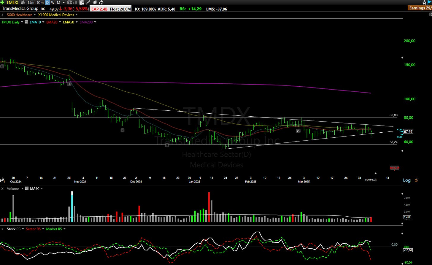
Task: Click the share arrow icon
Action: pos(101,2)
